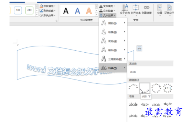Image resolution: width=185 pixels, height=122 pixels.
Task: Select the second warp abcde style
Action: 145,104
